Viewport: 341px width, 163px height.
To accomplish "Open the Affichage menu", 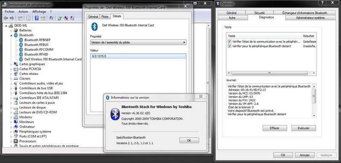I will pos(39,11).
